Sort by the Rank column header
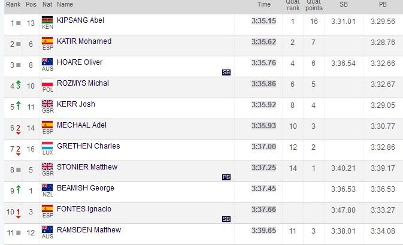Screen dimensions: 403x245 point(13,4)
